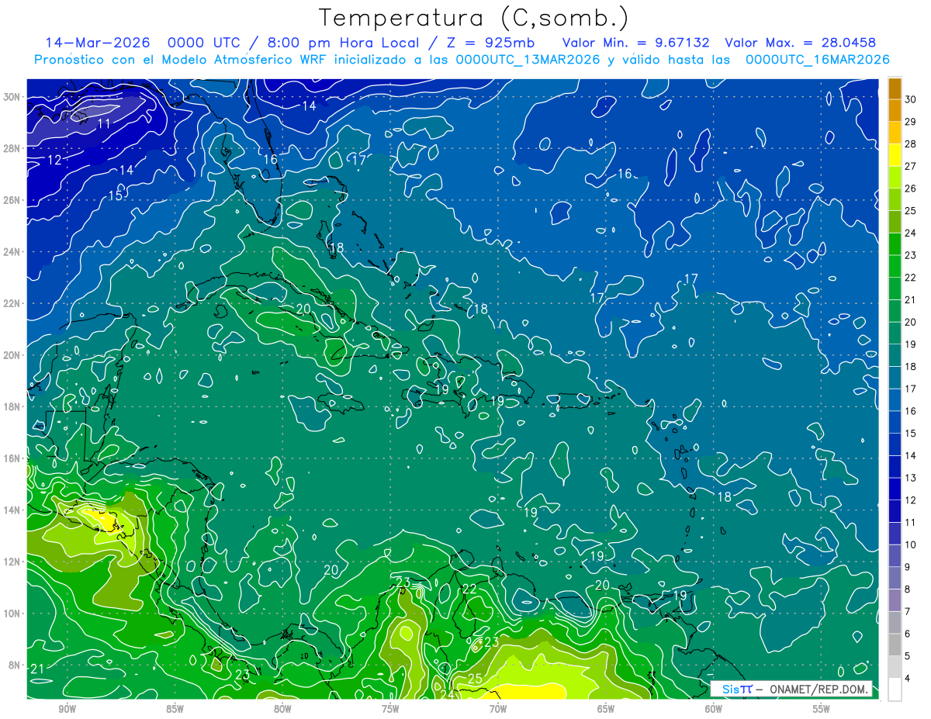Click the '80W' longitude label
The image size is (931, 719).
click(282, 710)
